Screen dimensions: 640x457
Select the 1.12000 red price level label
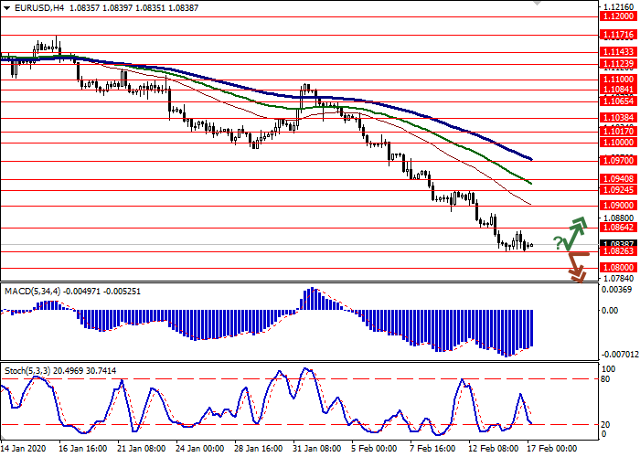619,16
